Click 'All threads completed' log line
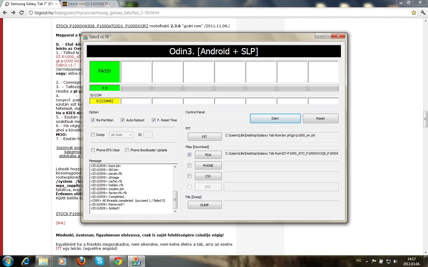The height and width of the screenshot is (267, 428). tap(128, 201)
